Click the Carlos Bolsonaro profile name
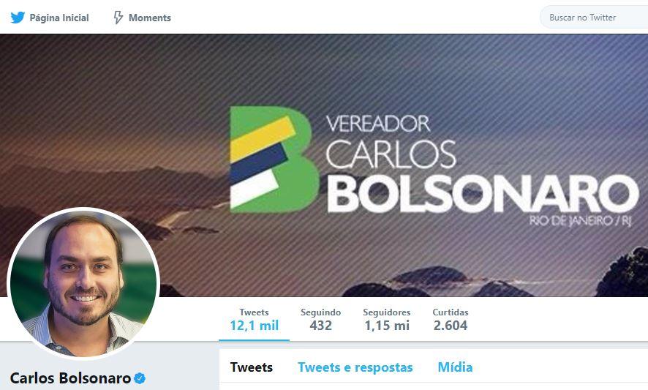 tap(70, 378)
